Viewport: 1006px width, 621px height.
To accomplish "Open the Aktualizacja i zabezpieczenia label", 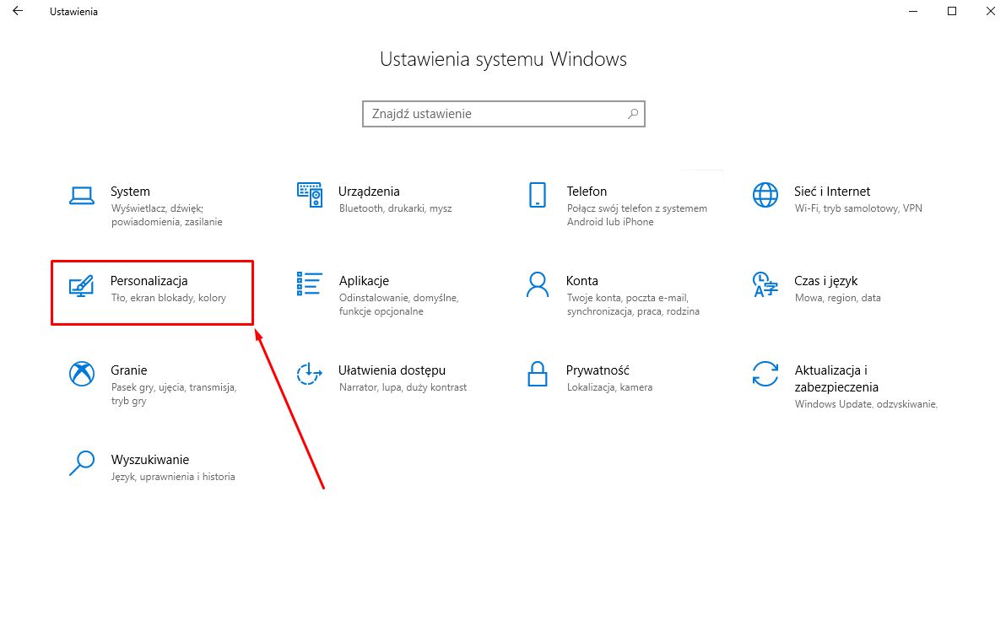I will click(836, 379).
